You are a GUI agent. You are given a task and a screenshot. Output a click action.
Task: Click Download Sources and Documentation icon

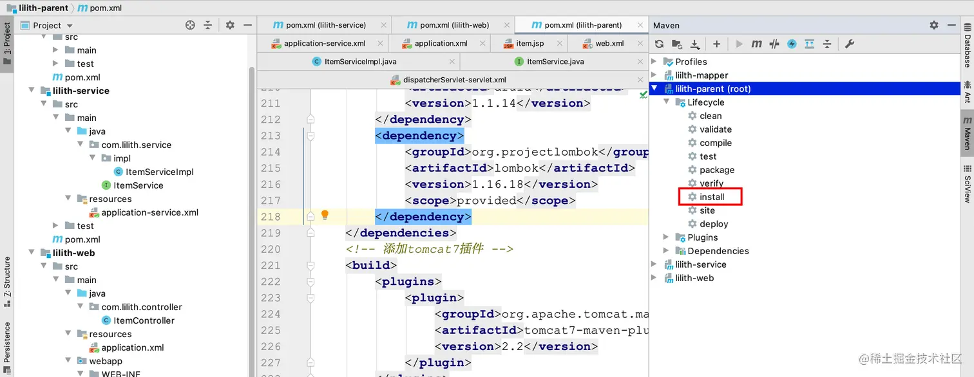click(x=695, y=44)
